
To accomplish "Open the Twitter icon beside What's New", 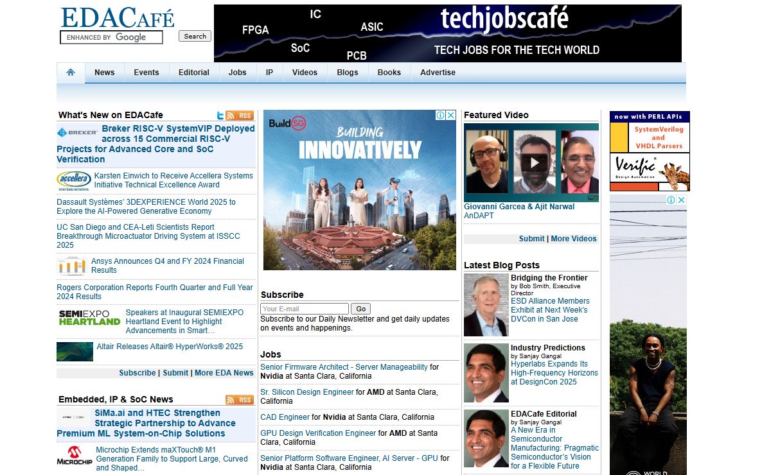I will pos(220,116).
